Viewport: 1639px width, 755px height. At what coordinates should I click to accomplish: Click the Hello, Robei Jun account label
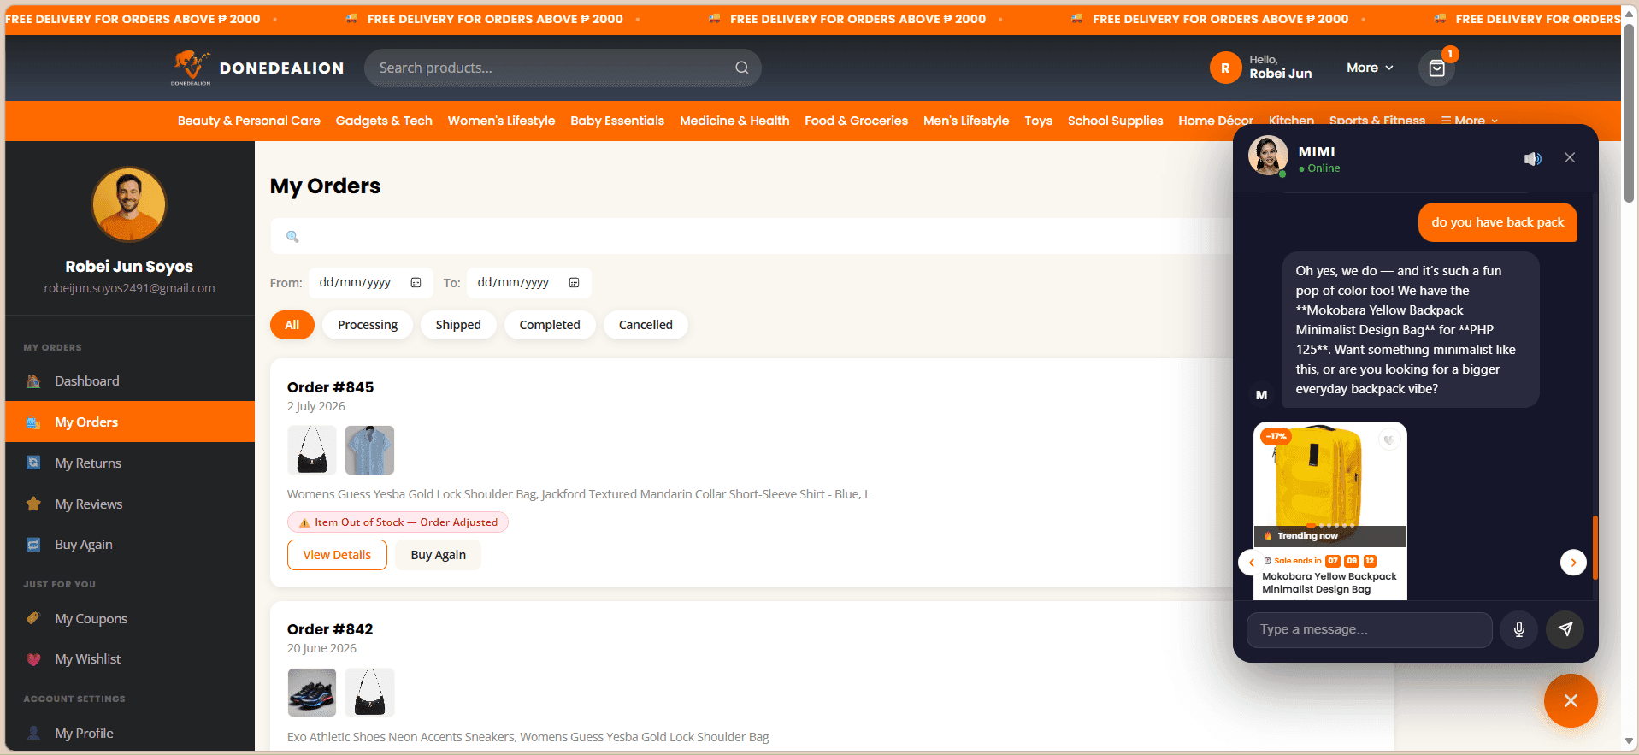1280,68
